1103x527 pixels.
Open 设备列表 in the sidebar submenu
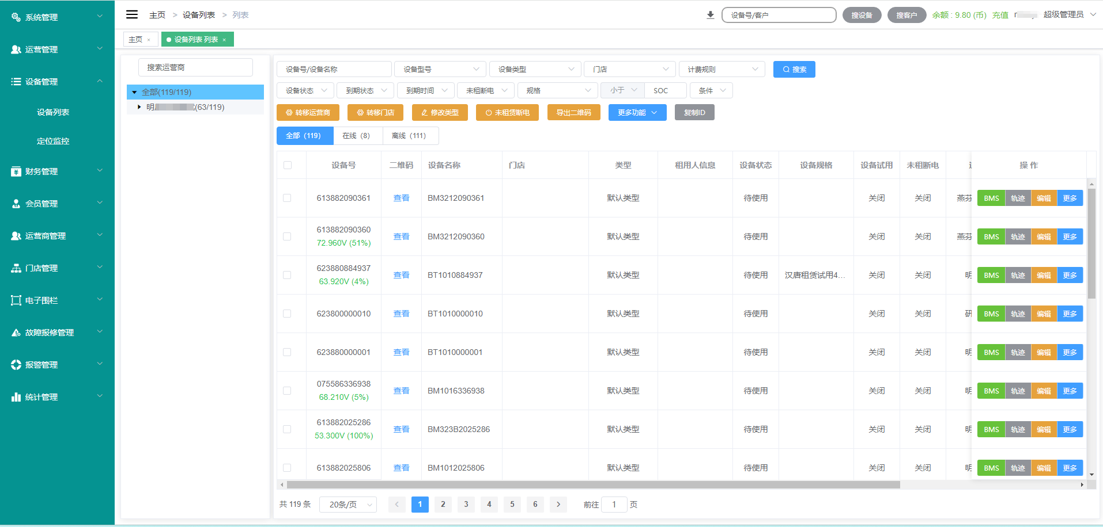(x=53, y=112)
